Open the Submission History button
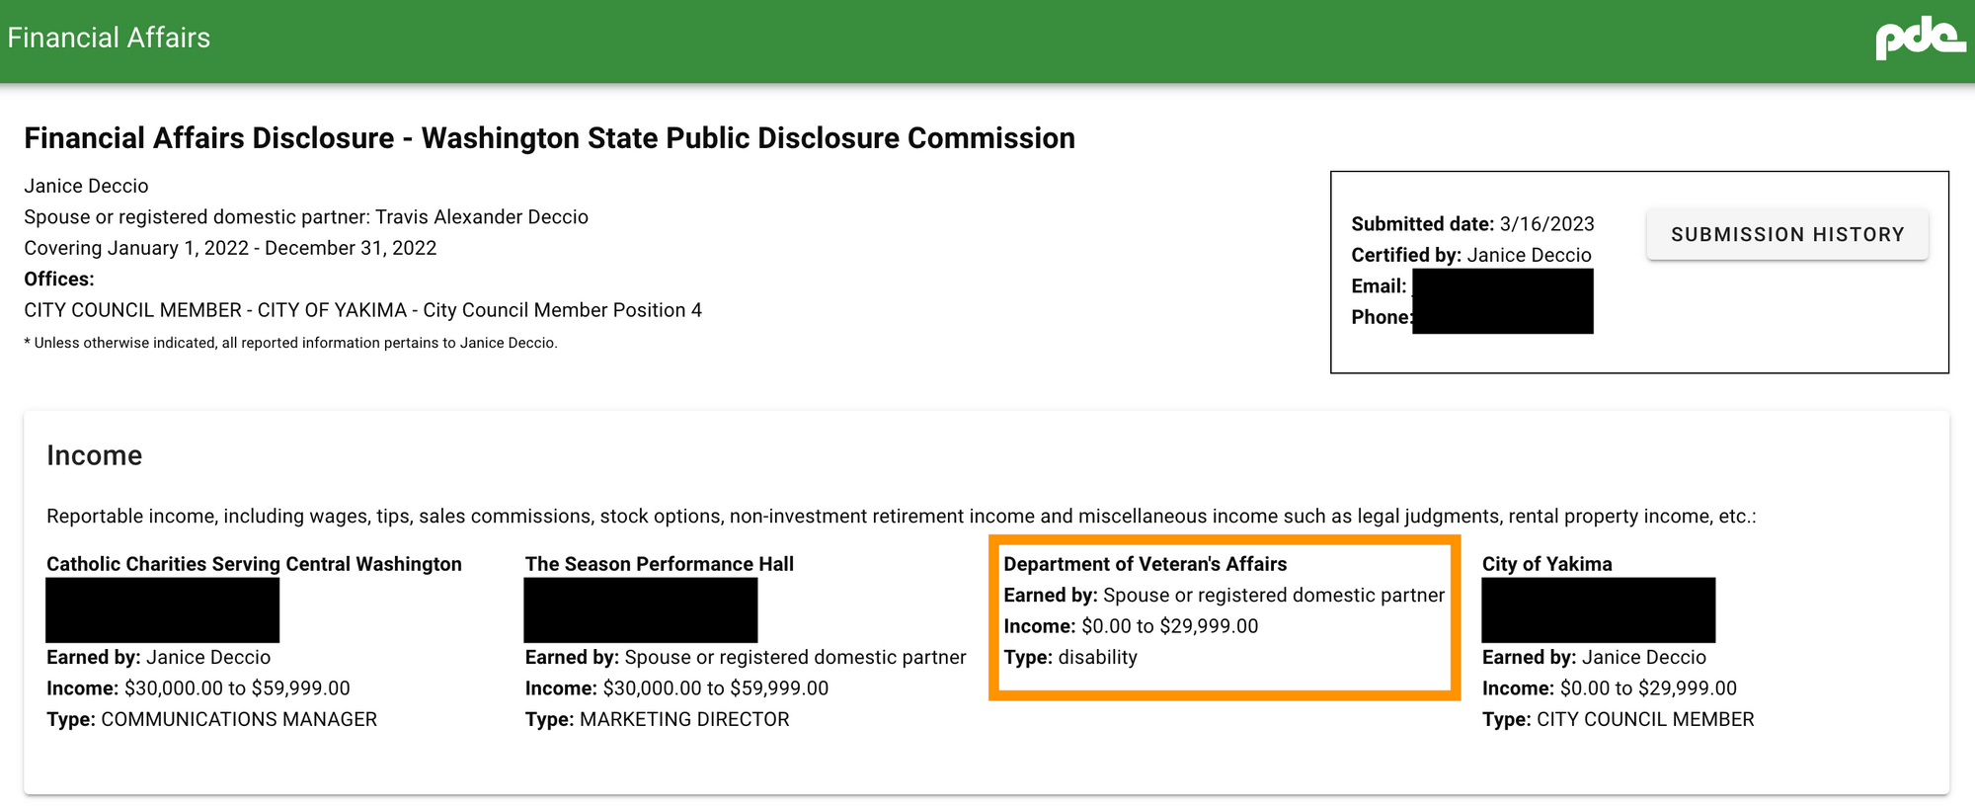The image size is (1975, 807). 1787,234
